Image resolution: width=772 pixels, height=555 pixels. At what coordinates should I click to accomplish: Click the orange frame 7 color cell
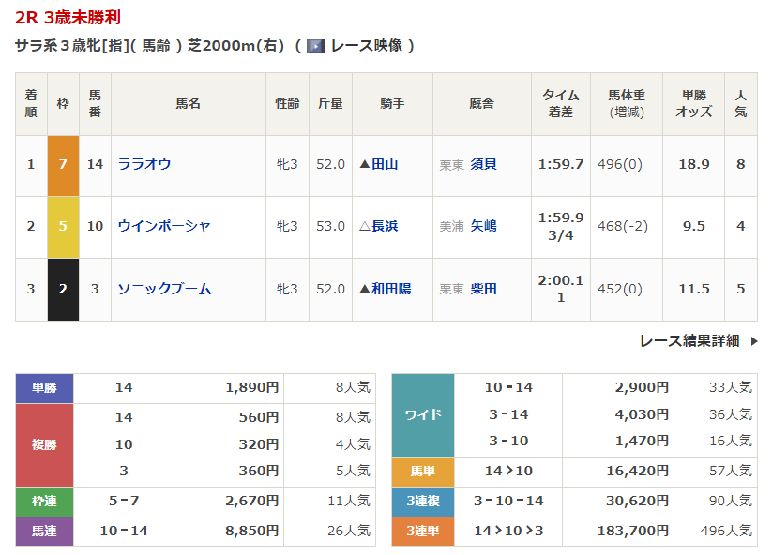(x=63, y=164)
